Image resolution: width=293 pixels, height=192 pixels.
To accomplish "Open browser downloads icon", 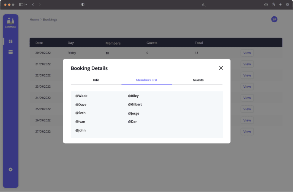I will tap(266, 4).
